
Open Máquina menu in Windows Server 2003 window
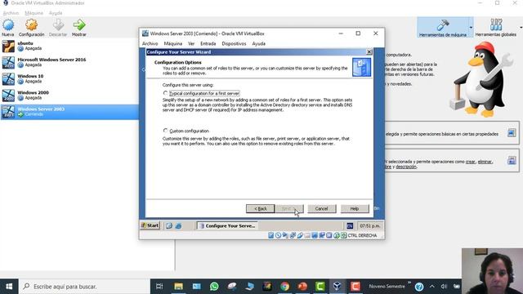172,43
